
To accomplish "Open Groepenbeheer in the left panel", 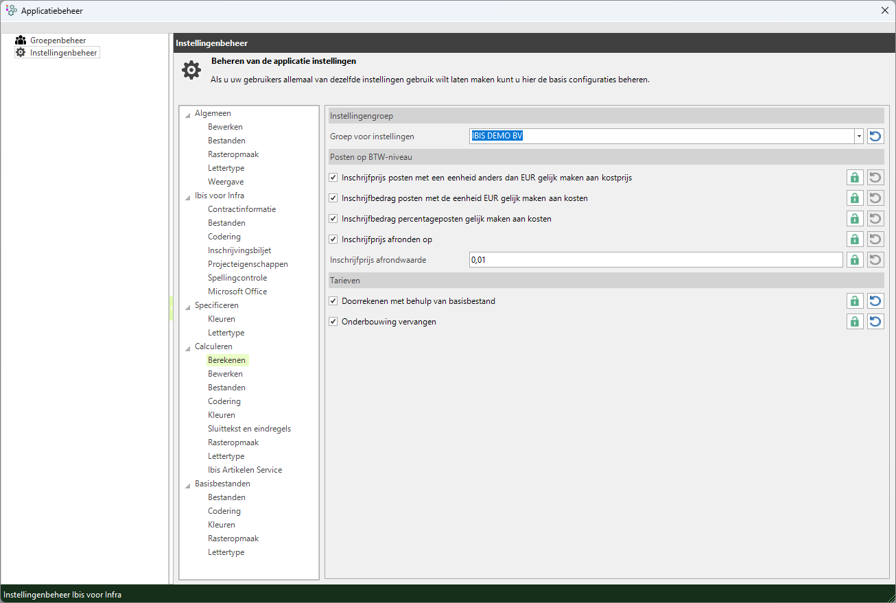I will point(58,40).
